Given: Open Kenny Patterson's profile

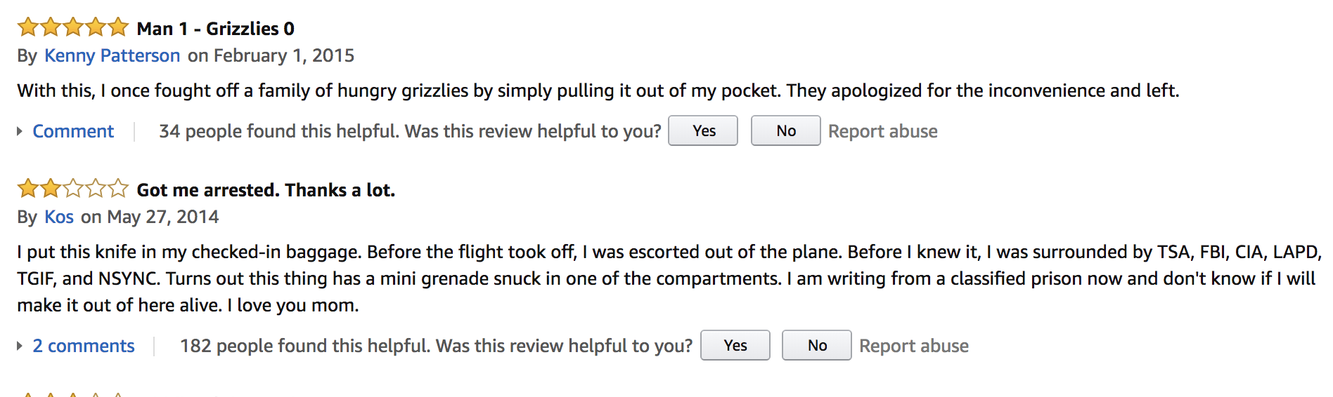Looking at the screenshot, I should (112, 55).
